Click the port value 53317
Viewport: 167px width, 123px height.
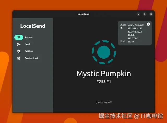click(x=131, y=42)
